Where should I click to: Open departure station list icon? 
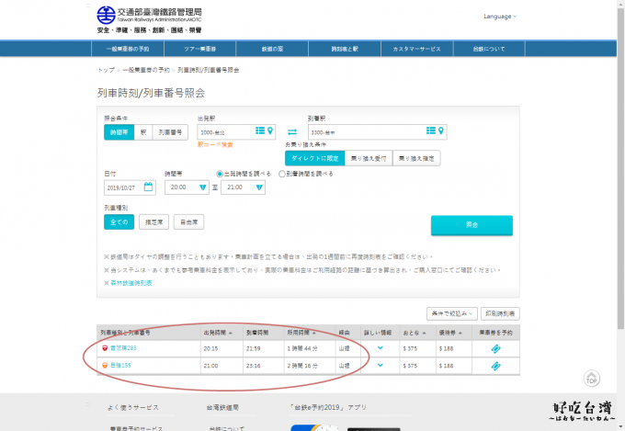tap(260, 131)
